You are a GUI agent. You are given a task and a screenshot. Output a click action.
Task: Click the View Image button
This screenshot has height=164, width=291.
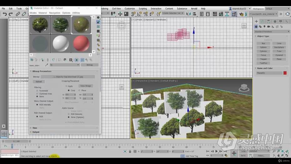point(85,86)
